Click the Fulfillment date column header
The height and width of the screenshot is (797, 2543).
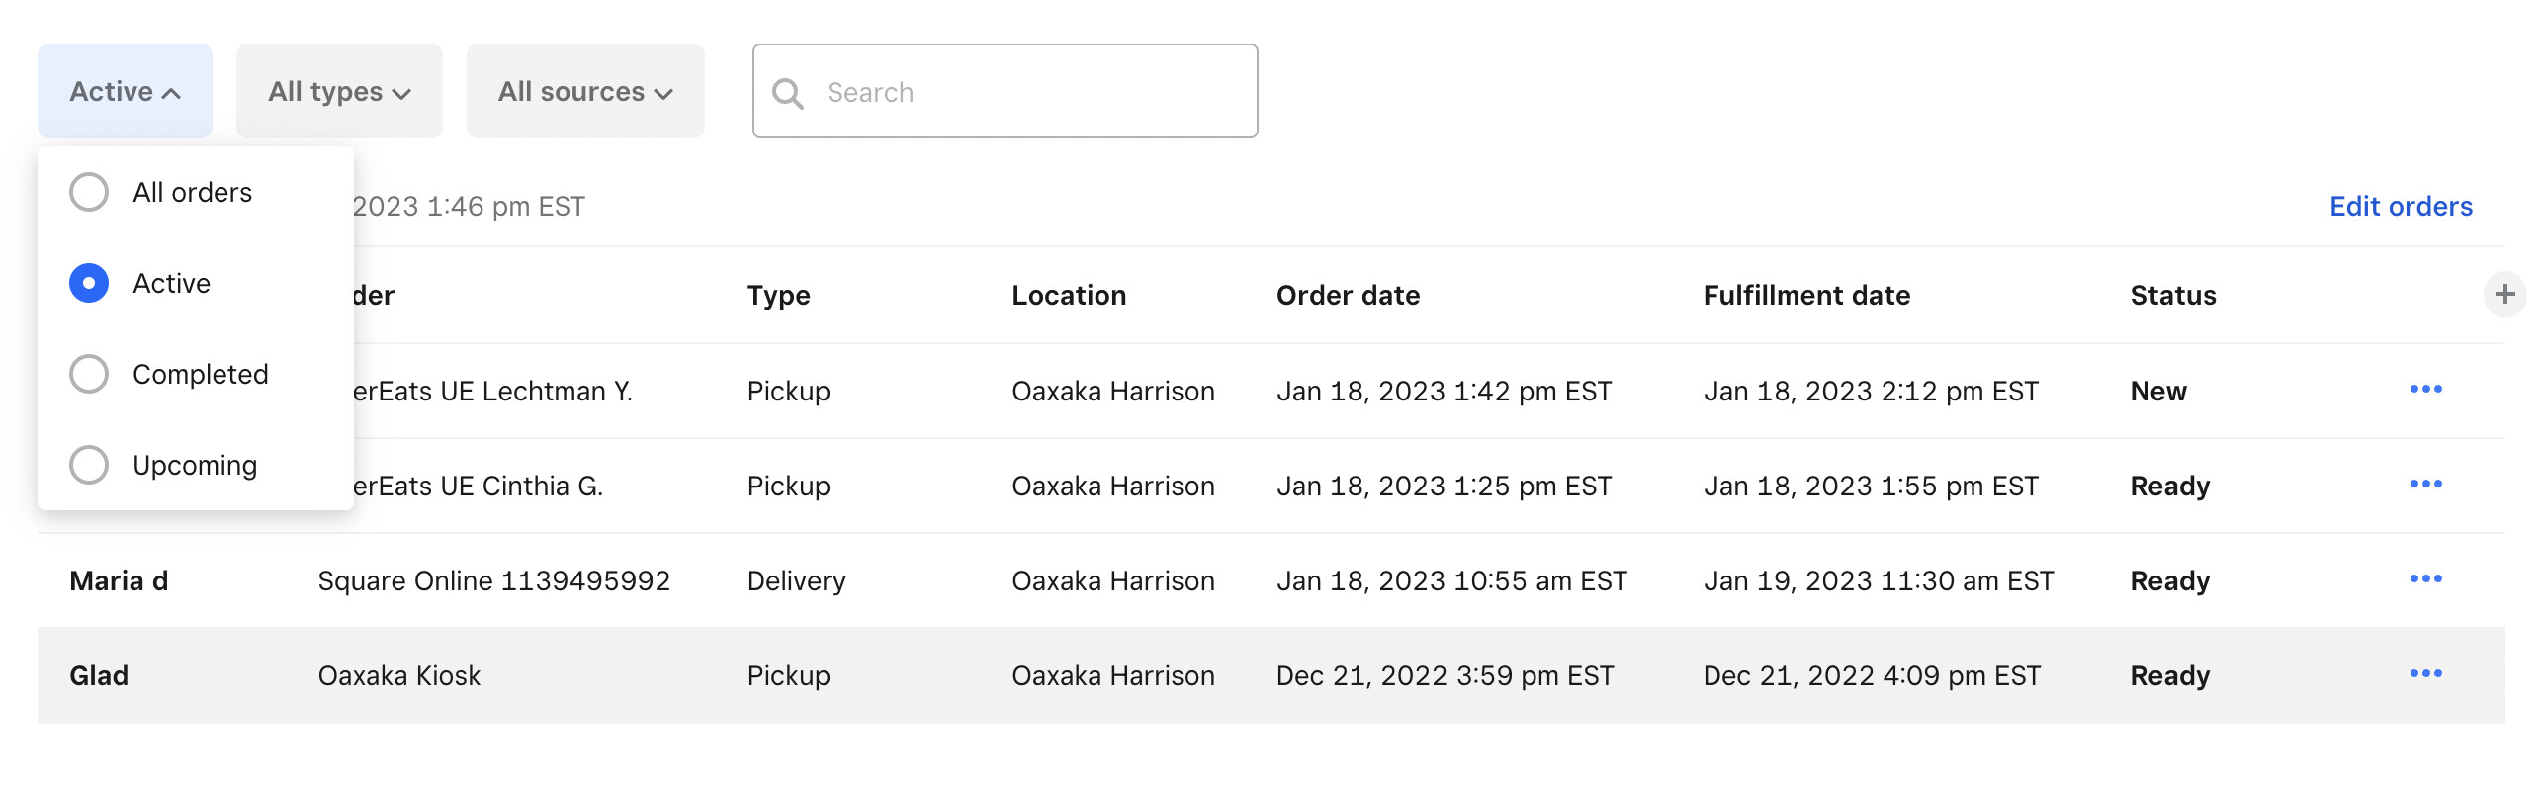click(1806, 296)
